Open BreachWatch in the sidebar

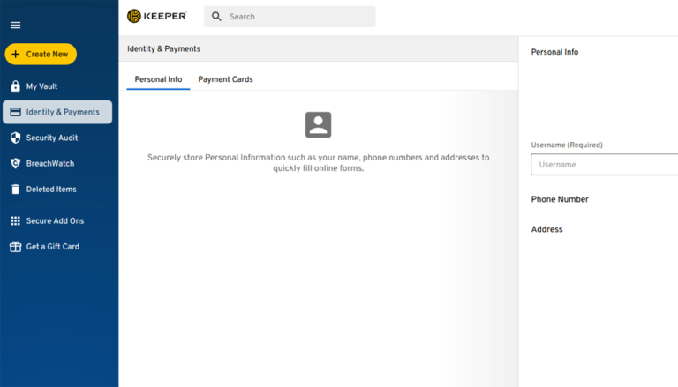pos(49,163)
